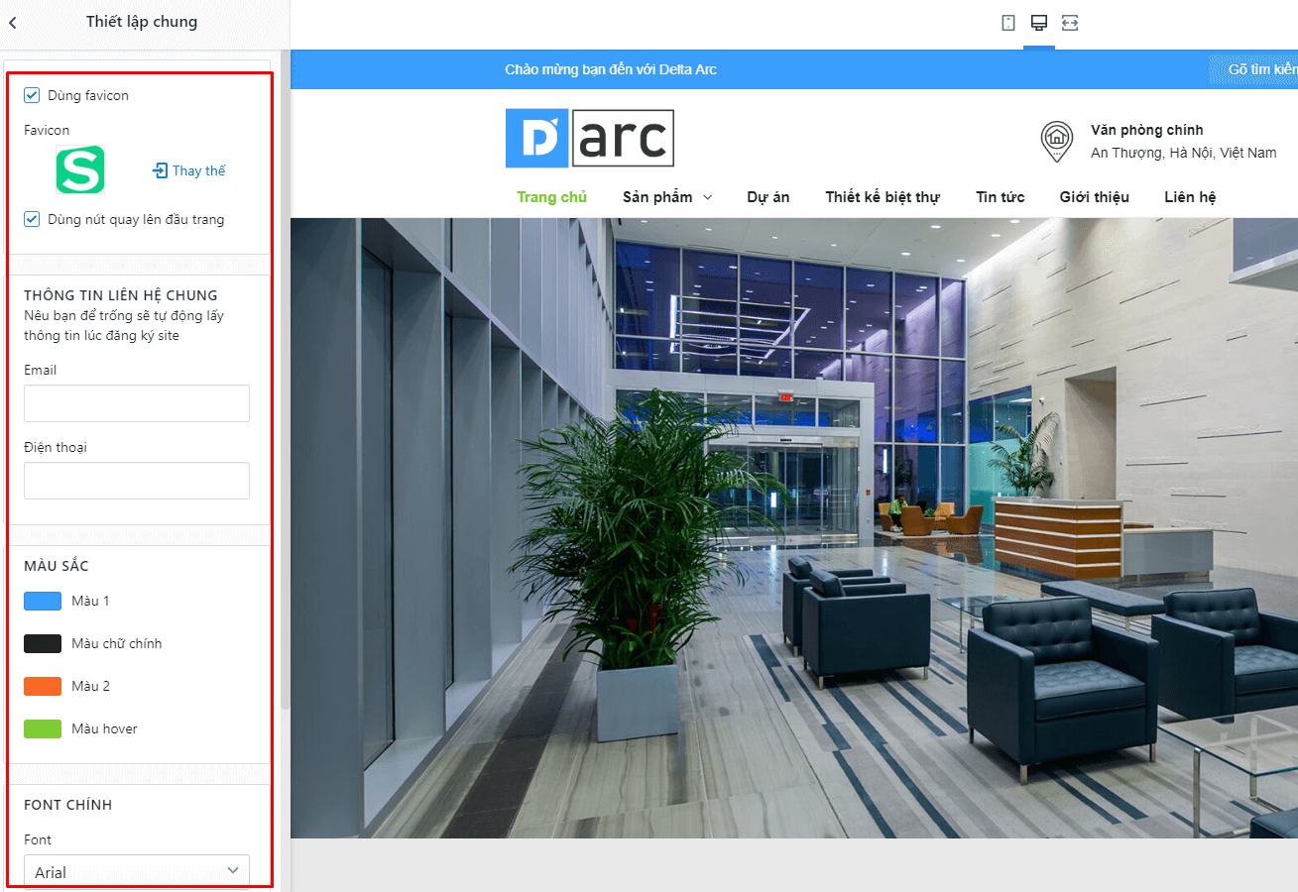Pick the blue Màu 1 swatch
Viewport: 1298px width, 892px height.
[43, 601]
